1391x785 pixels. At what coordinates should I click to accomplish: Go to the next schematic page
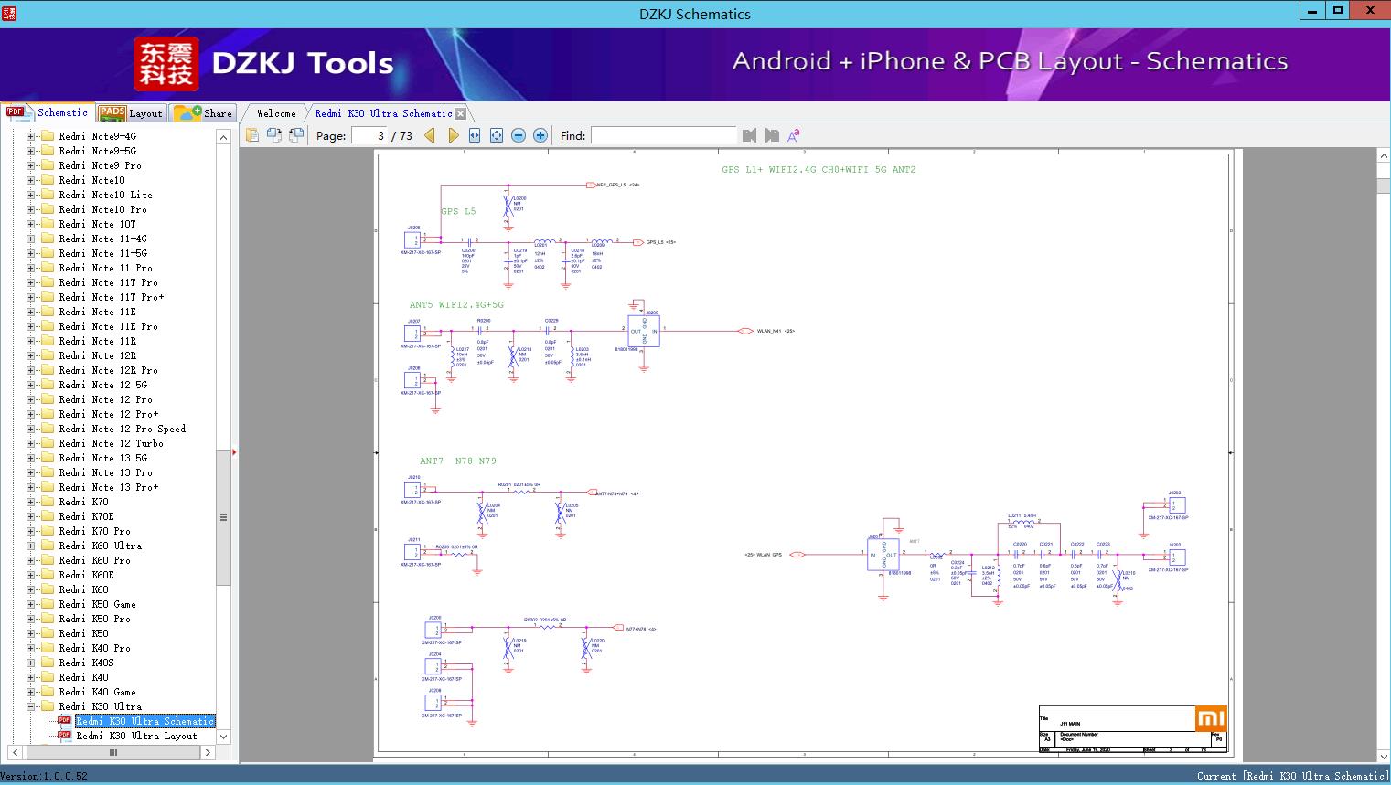coord(453,135)
